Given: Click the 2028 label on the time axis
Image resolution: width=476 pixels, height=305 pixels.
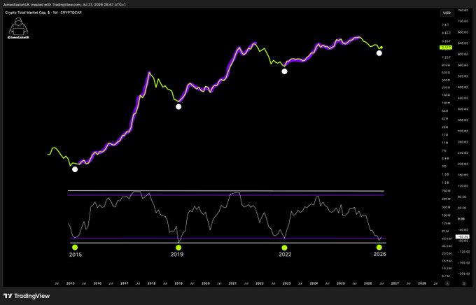Looking at the screenshot, I should click(x=422, y=283).
